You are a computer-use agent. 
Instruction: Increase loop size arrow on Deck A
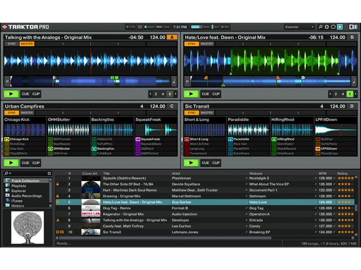[175, 94]
